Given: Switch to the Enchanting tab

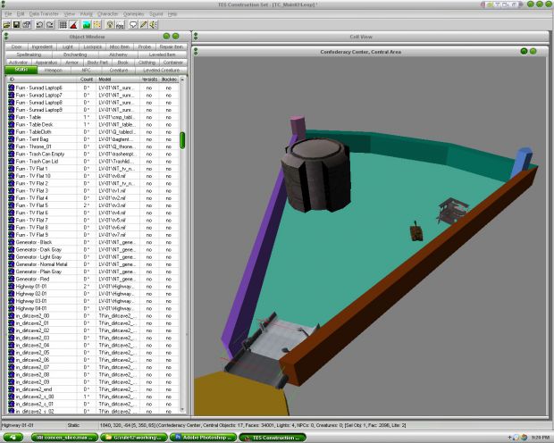Looking at the screenshot, I should (75, 54).
